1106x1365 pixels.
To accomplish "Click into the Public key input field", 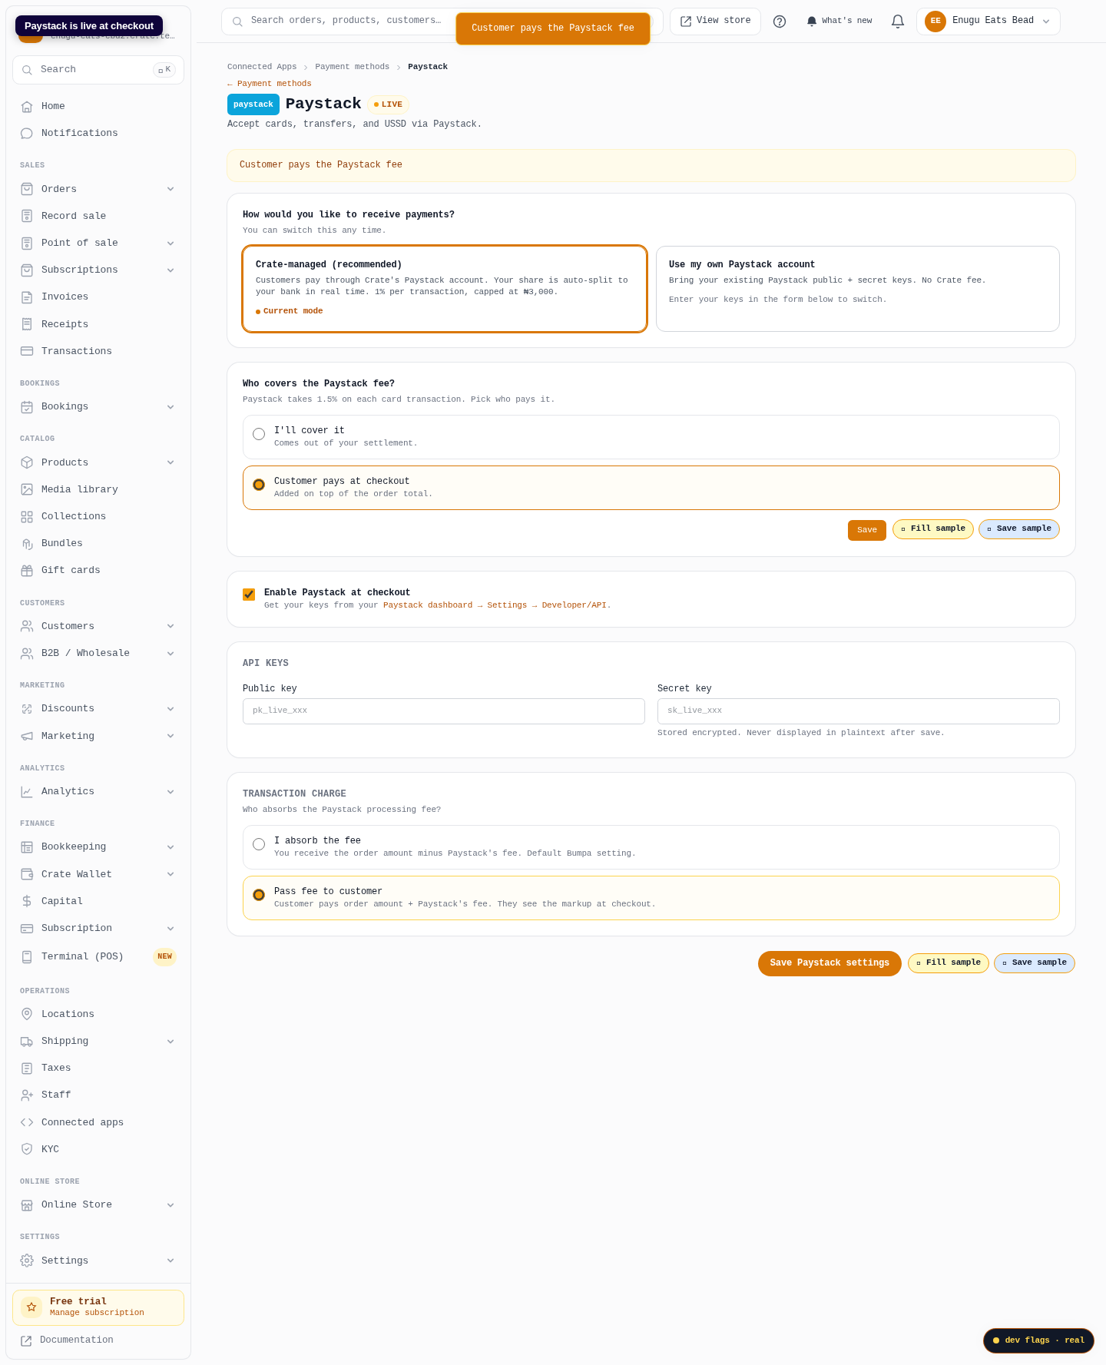I will click(x=444, y=711).
